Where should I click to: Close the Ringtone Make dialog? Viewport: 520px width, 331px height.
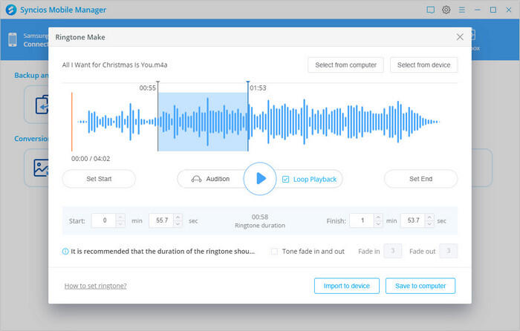pos(460,36)
